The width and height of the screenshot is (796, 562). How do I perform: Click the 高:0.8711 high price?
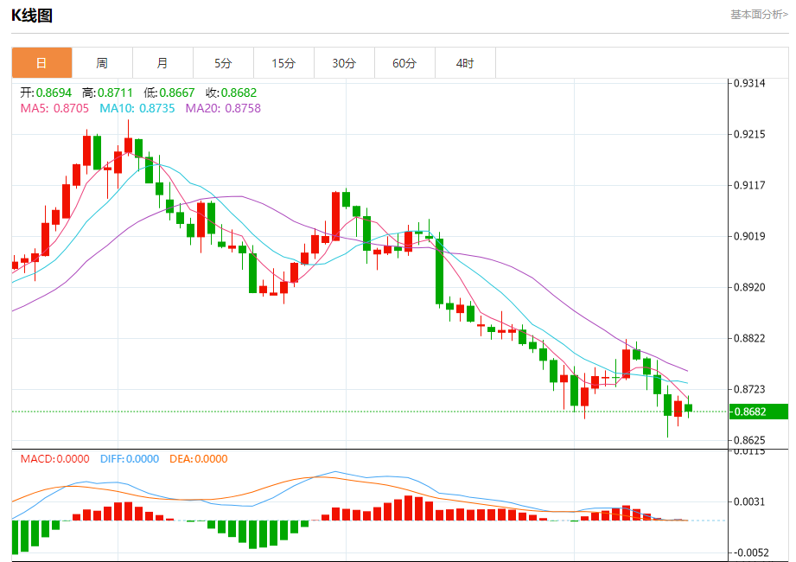[x=107, y=93]
